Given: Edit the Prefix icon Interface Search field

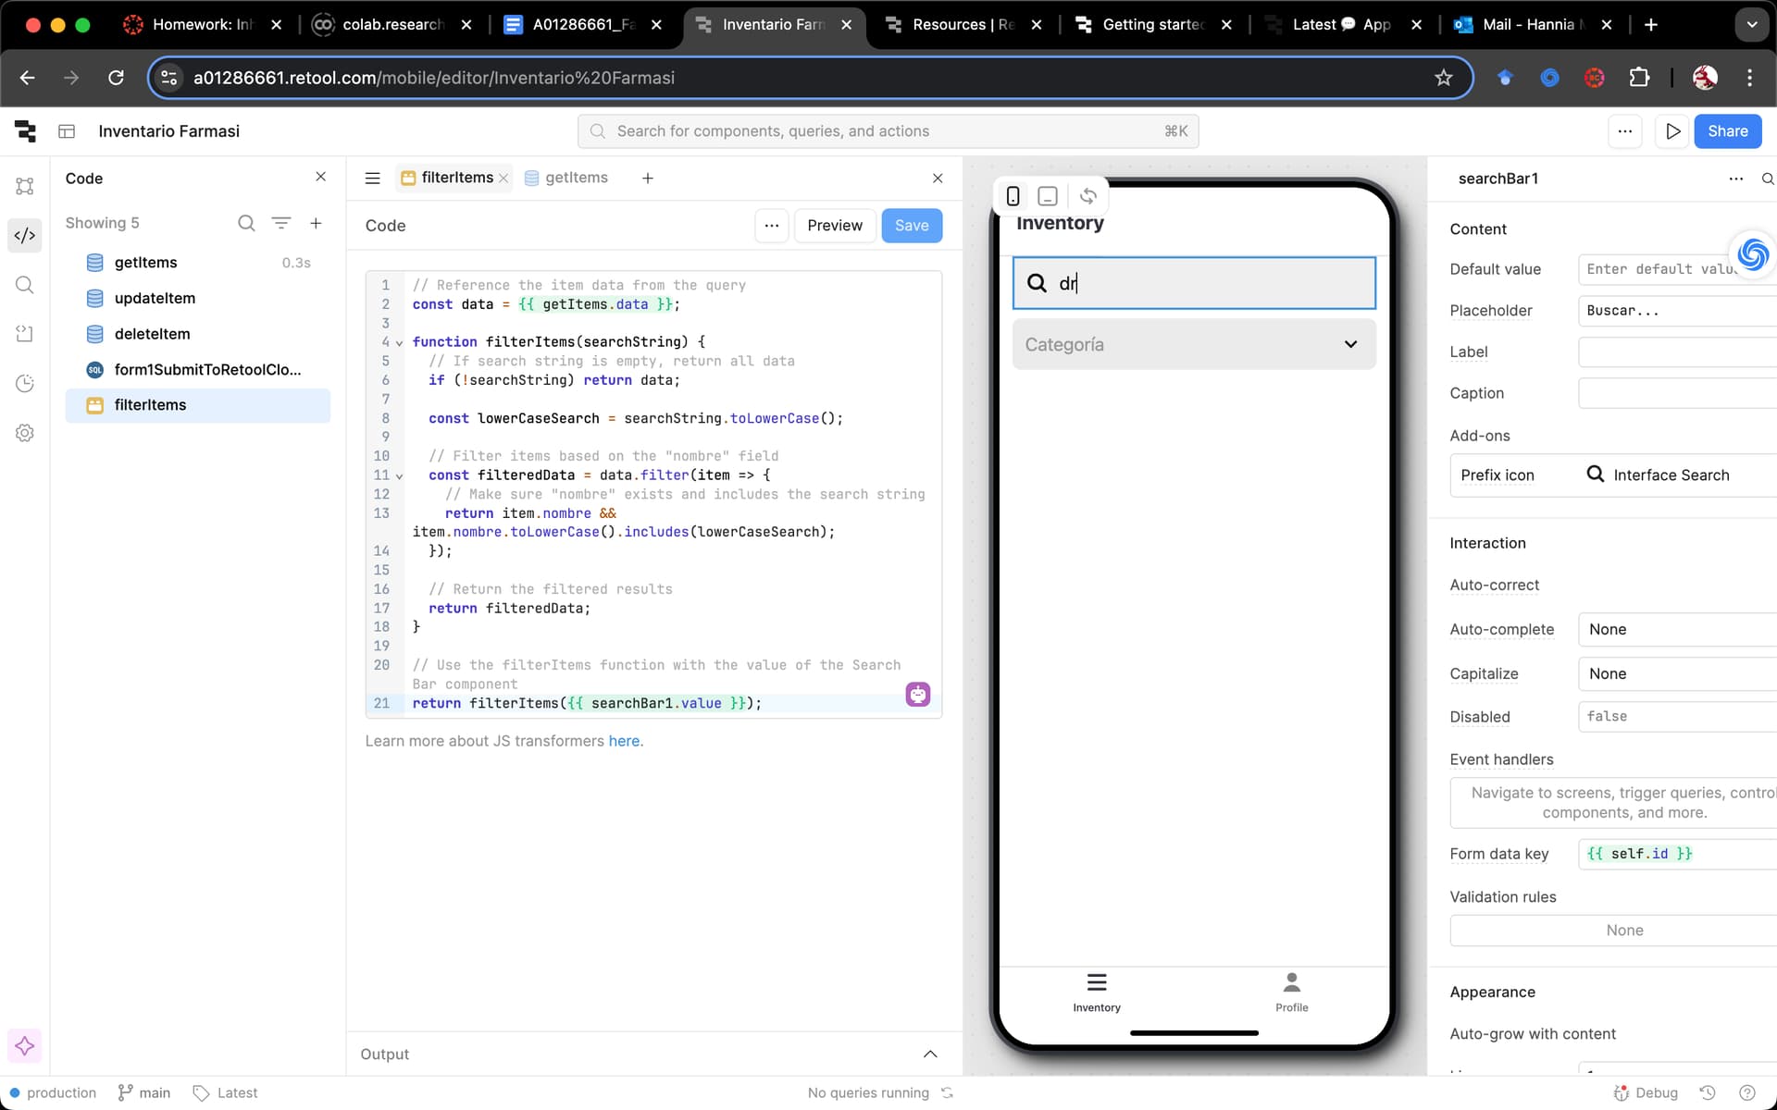Looking at the screenshot, I should click(x=1613, y=475).
